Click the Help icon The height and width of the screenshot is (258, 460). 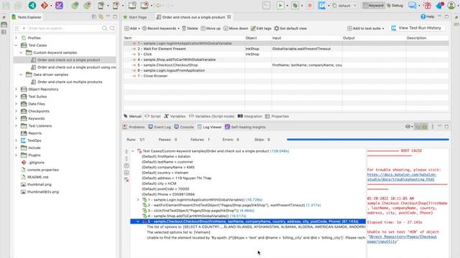coord(428,16)
